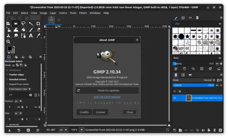This screenshot has height=138, width=228.
Task: Select the Crop tool
Action: [38, 24]
